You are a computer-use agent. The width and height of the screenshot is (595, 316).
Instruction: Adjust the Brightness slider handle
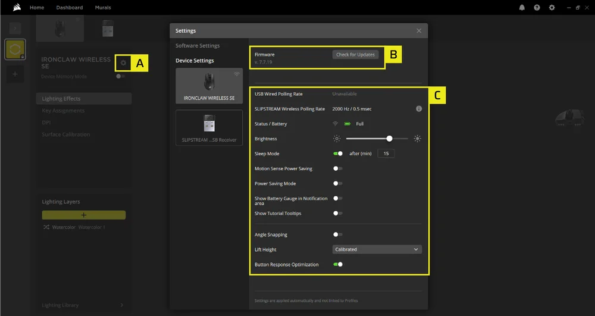389,139
